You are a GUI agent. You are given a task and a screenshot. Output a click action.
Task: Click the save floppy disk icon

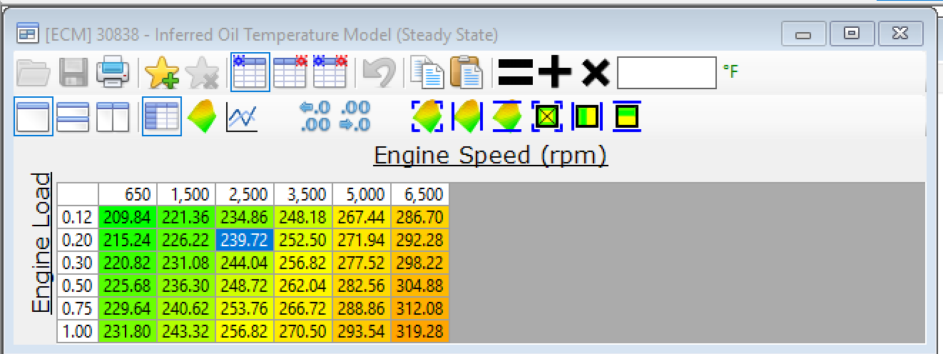[x=73, y=72]
